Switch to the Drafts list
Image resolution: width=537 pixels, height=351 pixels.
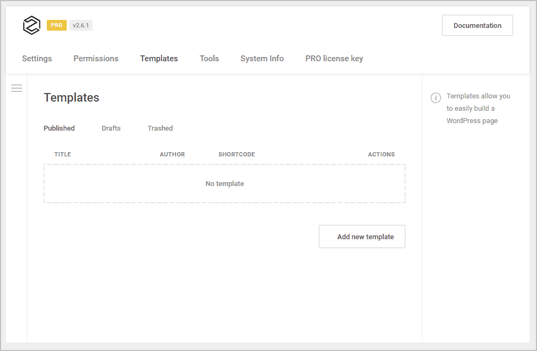(111, 128)
